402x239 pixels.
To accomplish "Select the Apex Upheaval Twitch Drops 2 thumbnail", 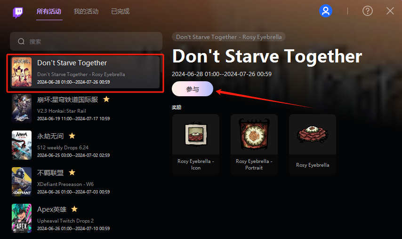I will 22,218.
